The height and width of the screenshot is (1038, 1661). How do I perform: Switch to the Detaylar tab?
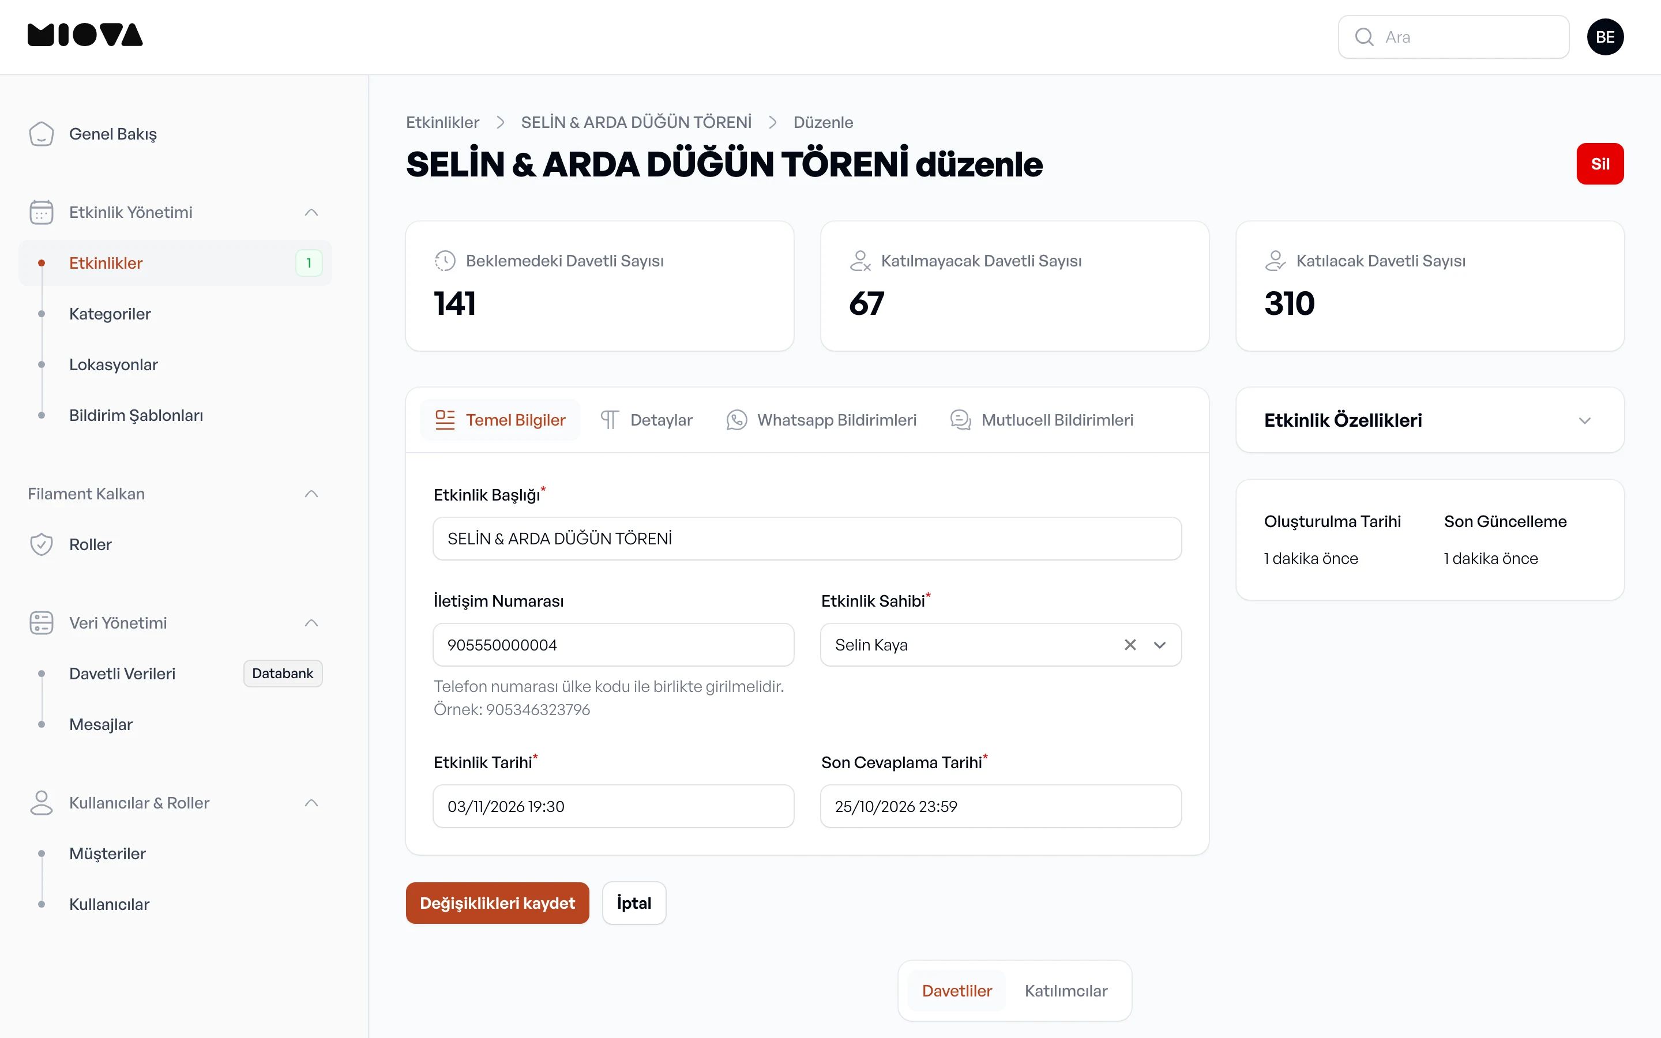647,420
